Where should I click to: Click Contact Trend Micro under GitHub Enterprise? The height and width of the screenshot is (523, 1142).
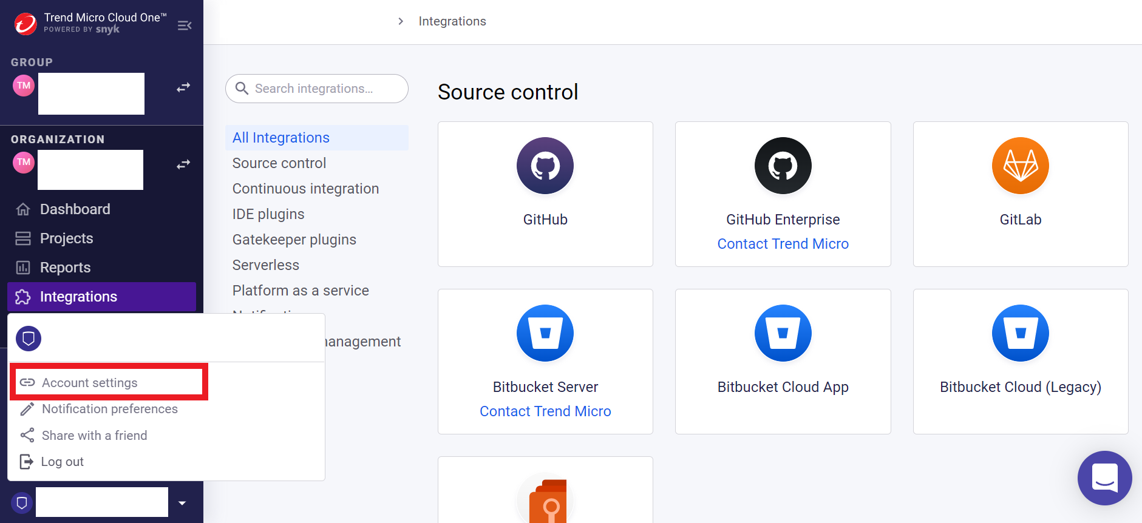(x=783, y=244)
